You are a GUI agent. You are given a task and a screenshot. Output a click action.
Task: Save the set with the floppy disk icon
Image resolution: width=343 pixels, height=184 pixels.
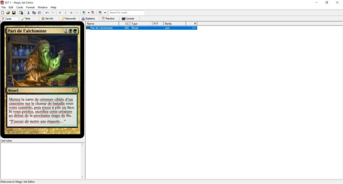[x=14, y=13]
